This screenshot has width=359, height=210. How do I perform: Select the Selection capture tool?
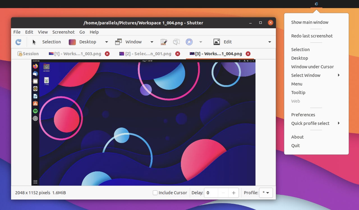tap(51, 42)
